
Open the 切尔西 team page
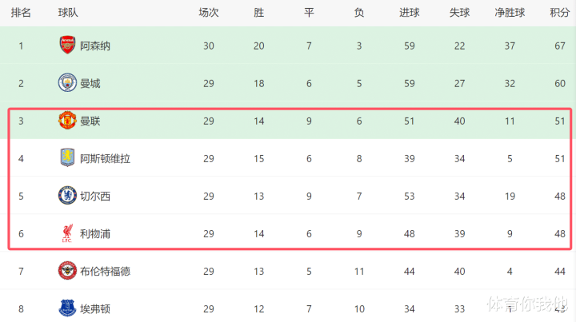(95, 196)
